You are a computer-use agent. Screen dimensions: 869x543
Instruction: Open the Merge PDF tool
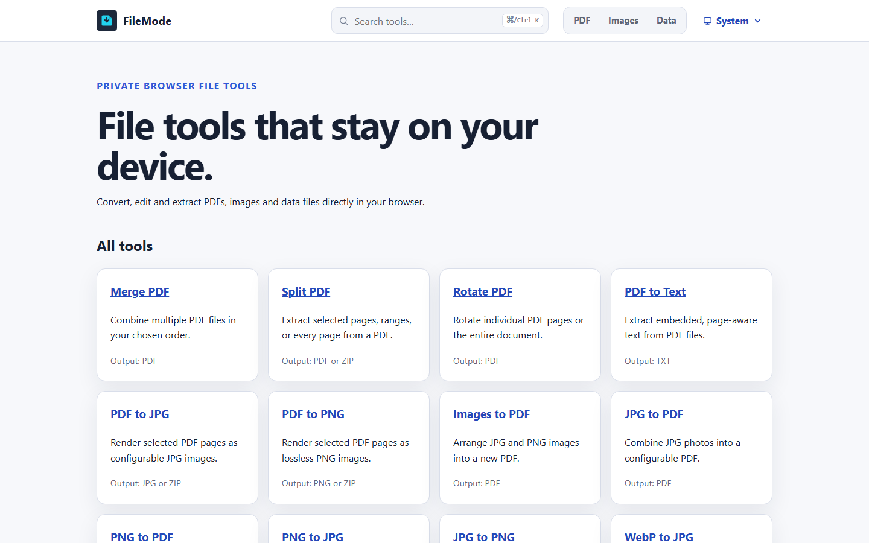pyautogui.click(x=140, y=292)
